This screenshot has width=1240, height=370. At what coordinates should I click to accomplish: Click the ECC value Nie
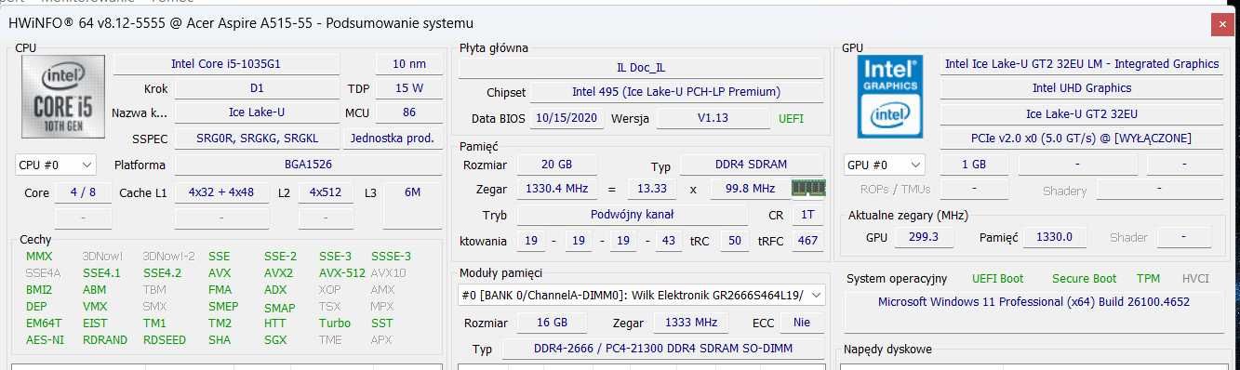[802, 323]
